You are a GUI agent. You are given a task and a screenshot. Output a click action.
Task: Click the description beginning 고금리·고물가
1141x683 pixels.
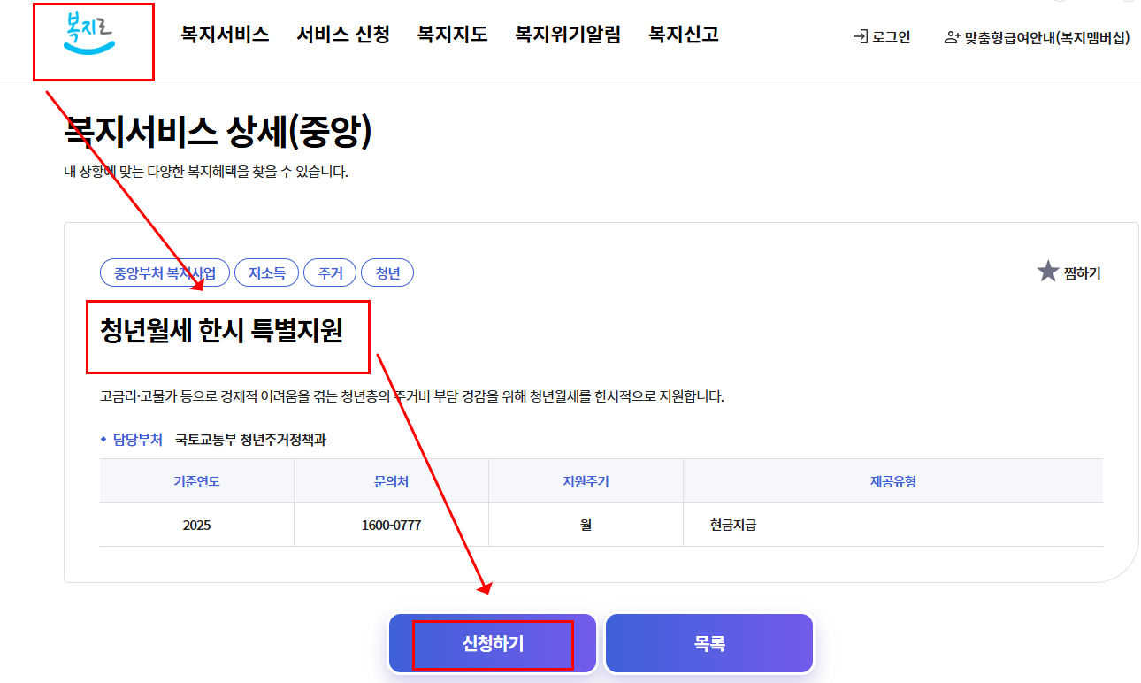[412, 396]
